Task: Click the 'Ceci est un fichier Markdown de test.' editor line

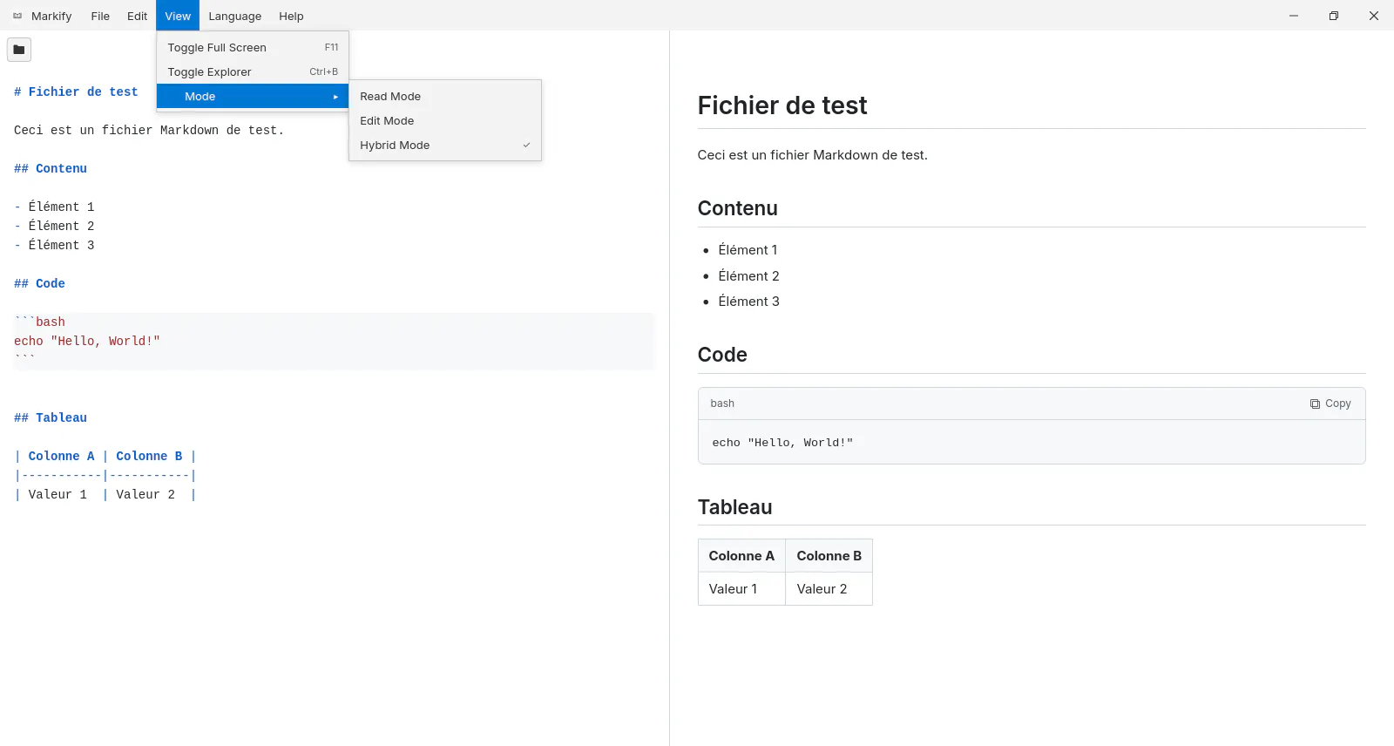Action: [x=149, y=130]
